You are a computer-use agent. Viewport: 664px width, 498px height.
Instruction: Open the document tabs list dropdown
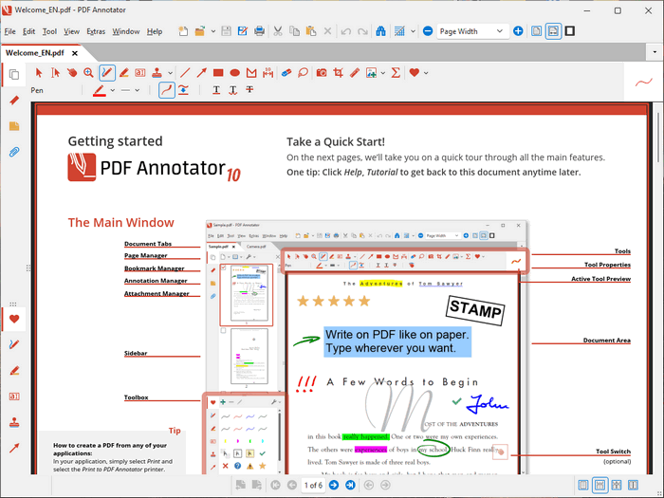(x=655, y=52)
